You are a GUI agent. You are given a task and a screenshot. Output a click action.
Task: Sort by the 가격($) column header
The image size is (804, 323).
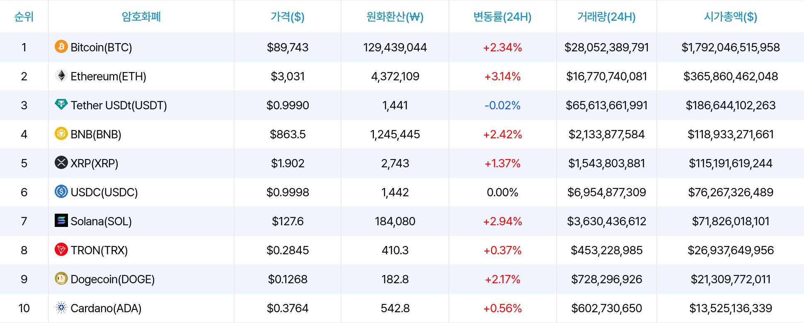(288, 17)
